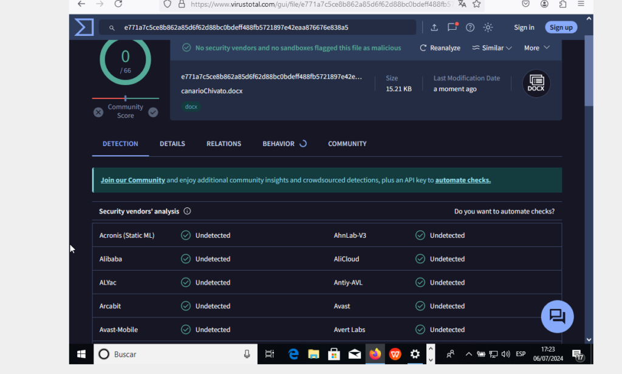
Task: Click the search magnifier icon
Action: click(x=112, y=28)
